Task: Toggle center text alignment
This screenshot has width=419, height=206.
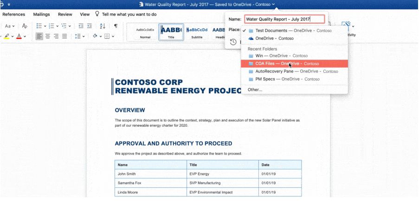Action: coord(48,36)
